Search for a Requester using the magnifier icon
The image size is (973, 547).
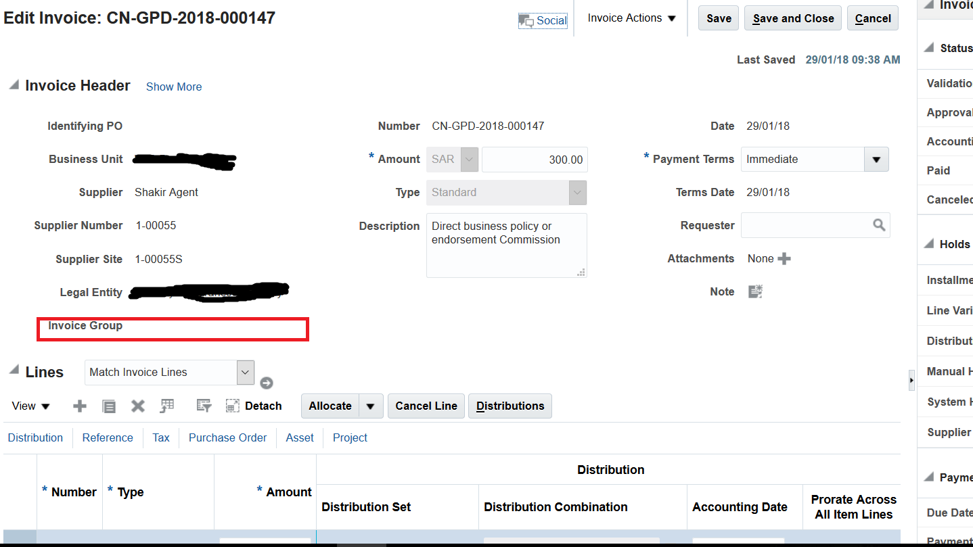(x=880, y=224)
